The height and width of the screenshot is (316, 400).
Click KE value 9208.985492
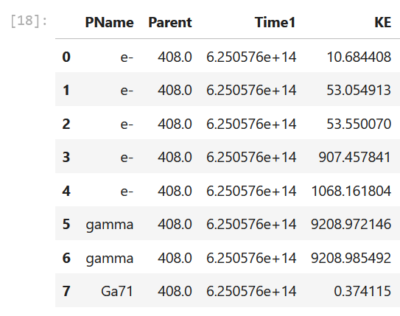pyautogui.click(x=351, y=258)
